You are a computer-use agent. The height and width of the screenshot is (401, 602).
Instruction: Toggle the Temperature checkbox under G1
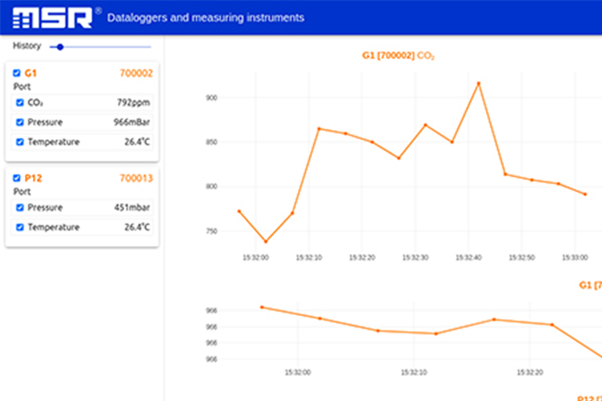click(x=20, y=142)
